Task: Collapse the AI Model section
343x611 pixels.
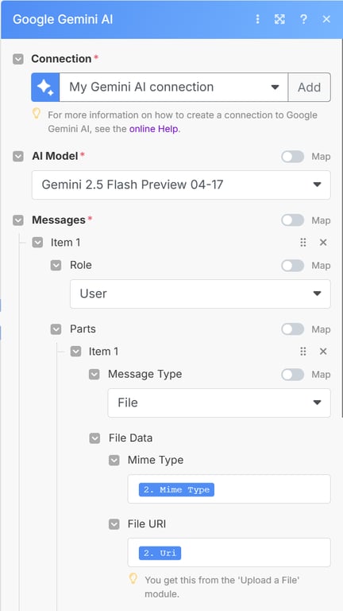Action: (x=18, y=156)
